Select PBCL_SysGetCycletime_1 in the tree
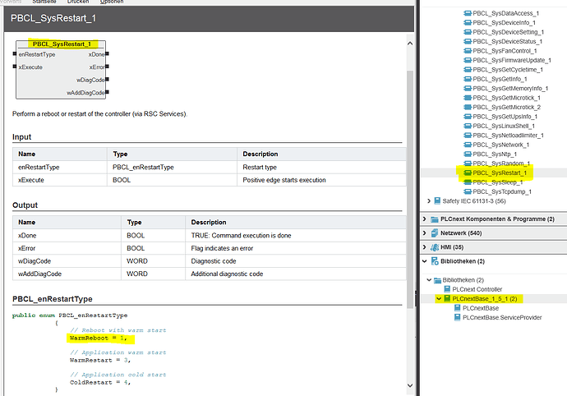567x396 pixels. point(508,70)
